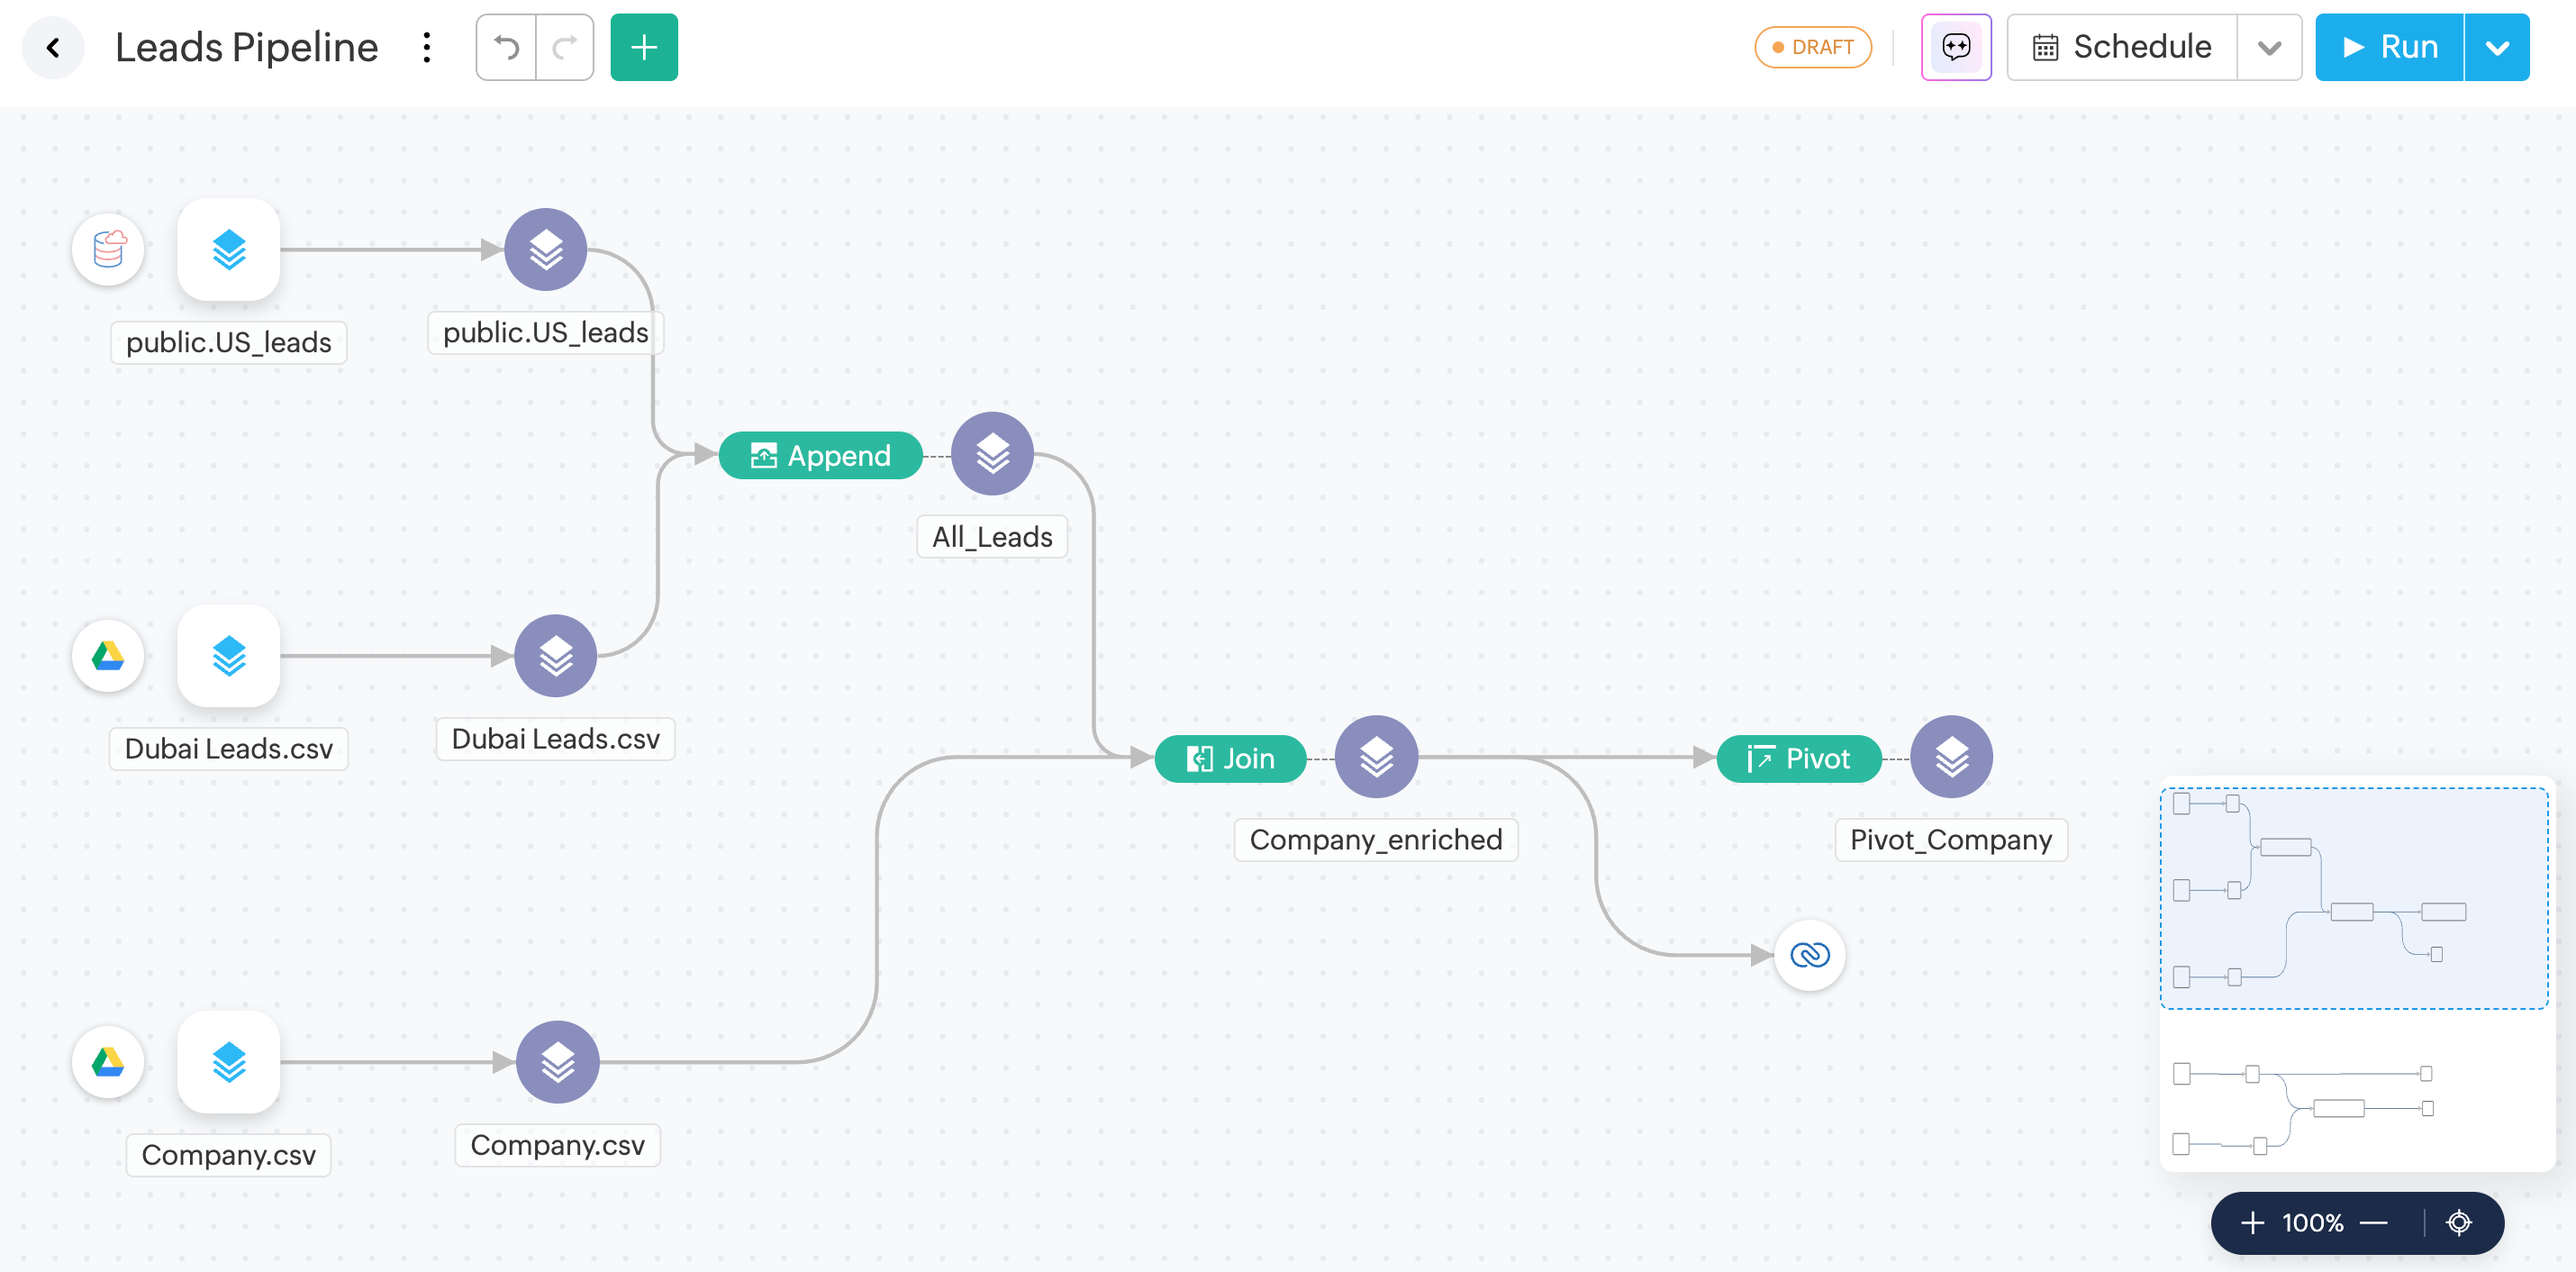Click the undo arrow icon
2576x1272 pixels.
[507, 47]
